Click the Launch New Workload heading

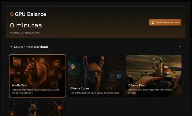point(31,47)
